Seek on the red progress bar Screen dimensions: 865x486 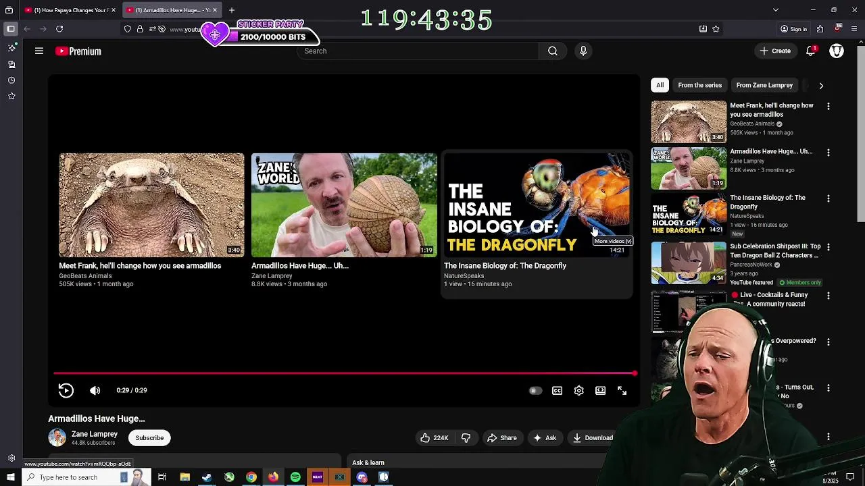[344, 373]
